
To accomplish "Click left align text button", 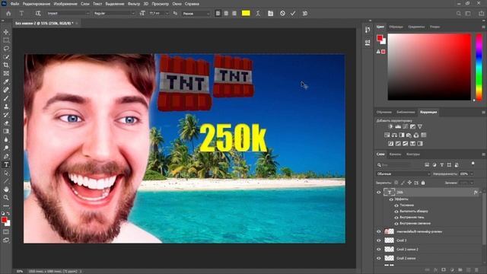I will [218, 14].
